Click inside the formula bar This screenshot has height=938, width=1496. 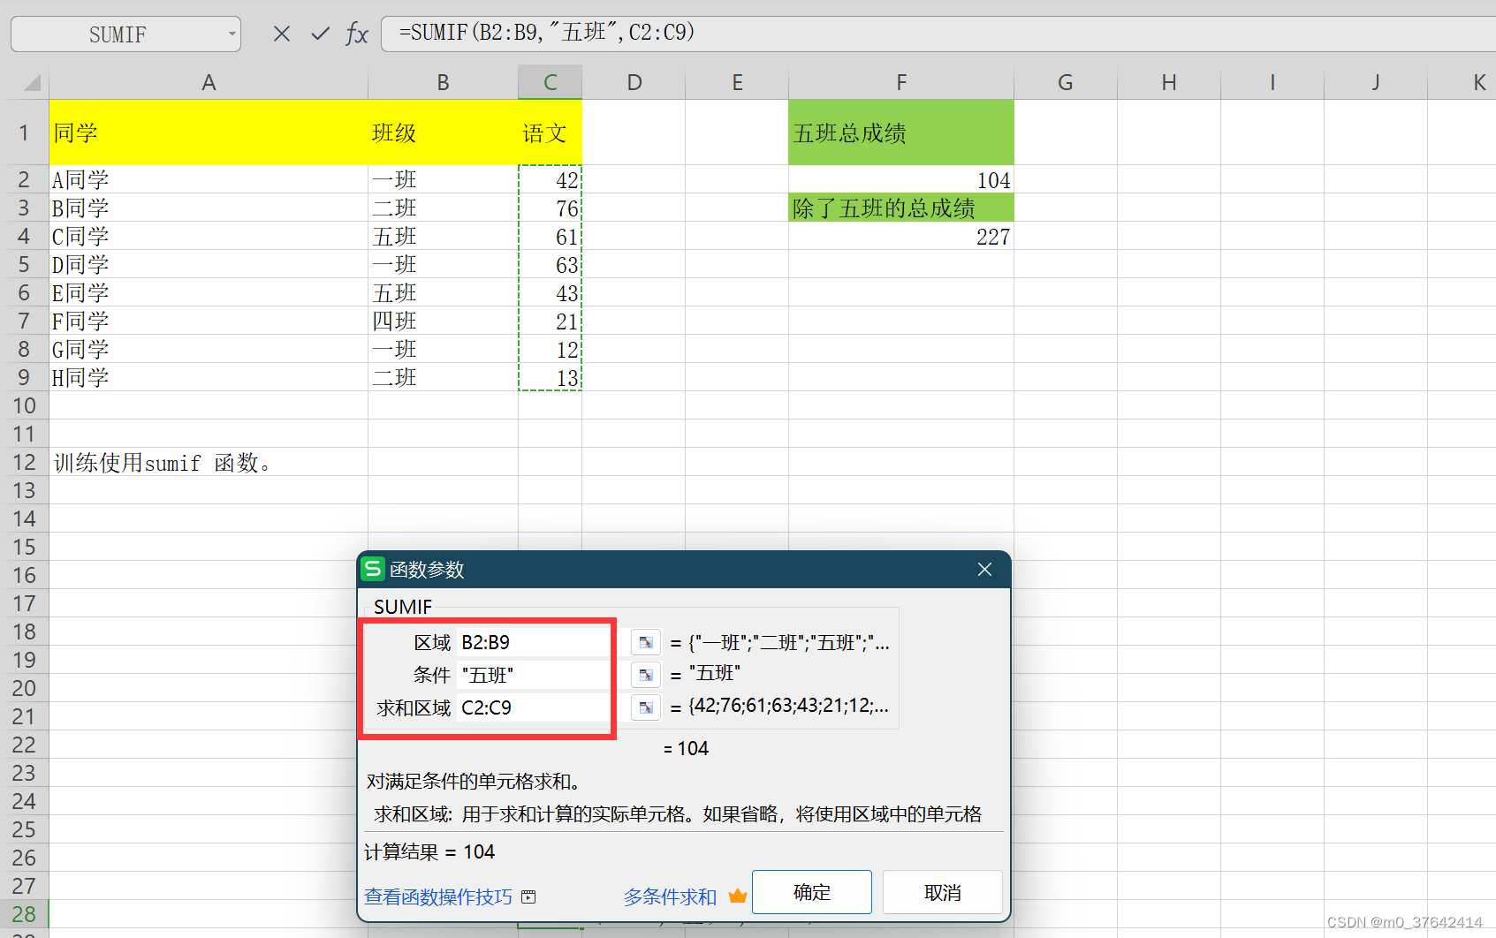pos(619,33)
